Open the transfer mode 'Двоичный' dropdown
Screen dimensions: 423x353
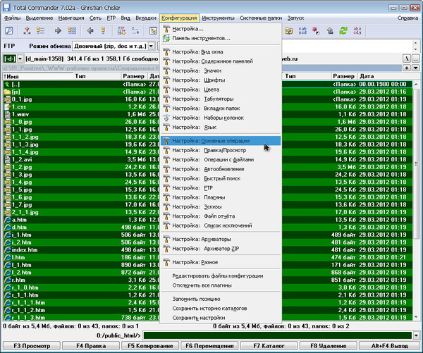152,46
